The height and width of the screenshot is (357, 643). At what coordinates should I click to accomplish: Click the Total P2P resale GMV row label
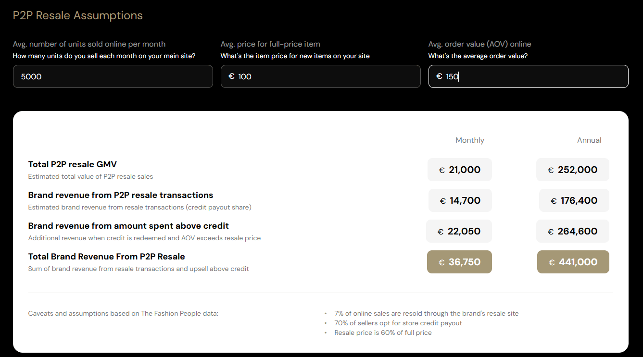coord(73,164)
